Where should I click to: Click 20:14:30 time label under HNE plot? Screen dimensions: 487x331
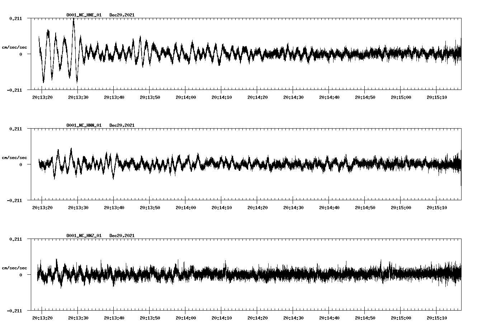click(x=293, y=97)
